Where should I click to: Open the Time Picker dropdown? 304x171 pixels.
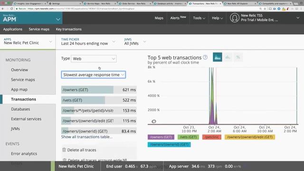point(88,42)
